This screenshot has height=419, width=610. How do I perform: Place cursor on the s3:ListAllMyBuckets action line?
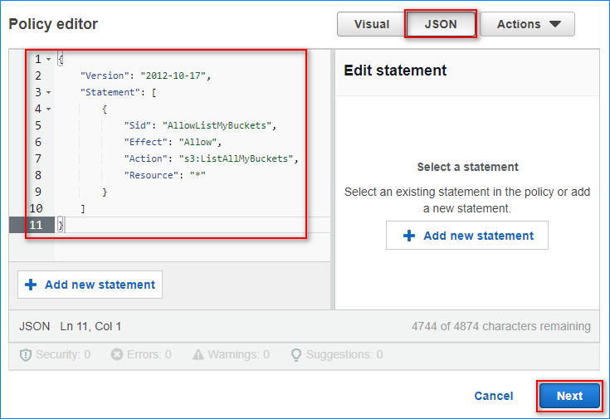coord(210,158)
